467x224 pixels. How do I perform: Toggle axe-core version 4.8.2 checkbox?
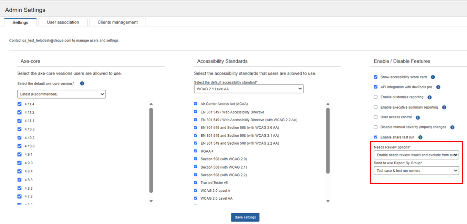point(20,188)
